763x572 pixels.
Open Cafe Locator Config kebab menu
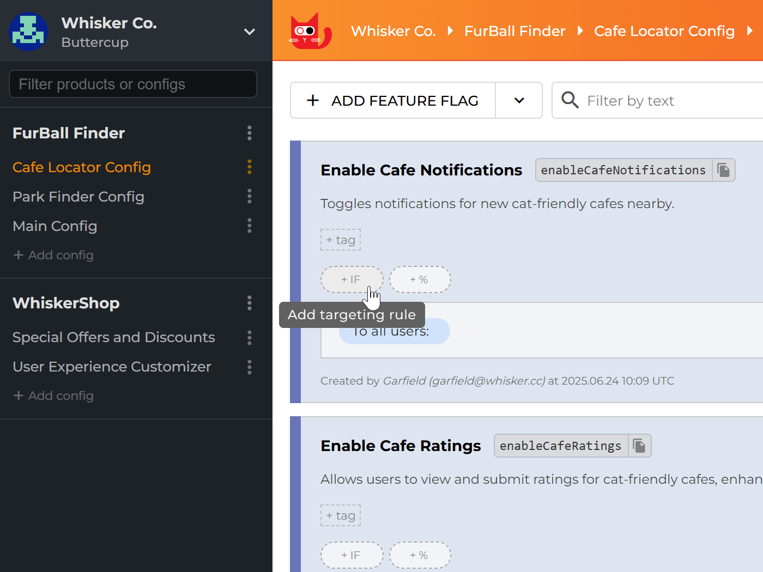[x=250, y=167]
